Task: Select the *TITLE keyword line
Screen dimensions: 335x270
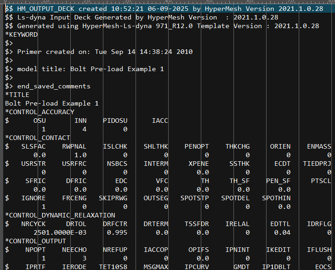Action: tap(17, 95)
